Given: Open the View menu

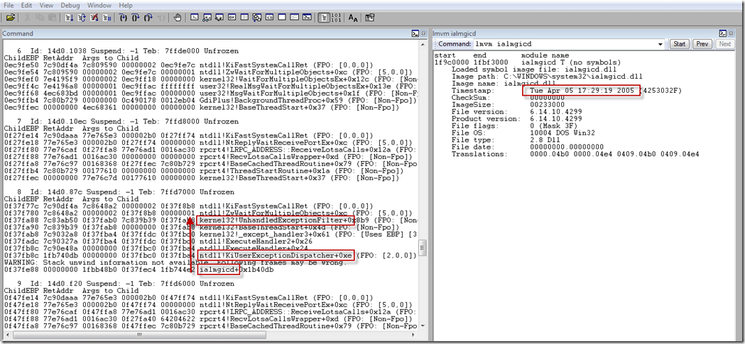Looking at the screenshot, I should [46, 6].
